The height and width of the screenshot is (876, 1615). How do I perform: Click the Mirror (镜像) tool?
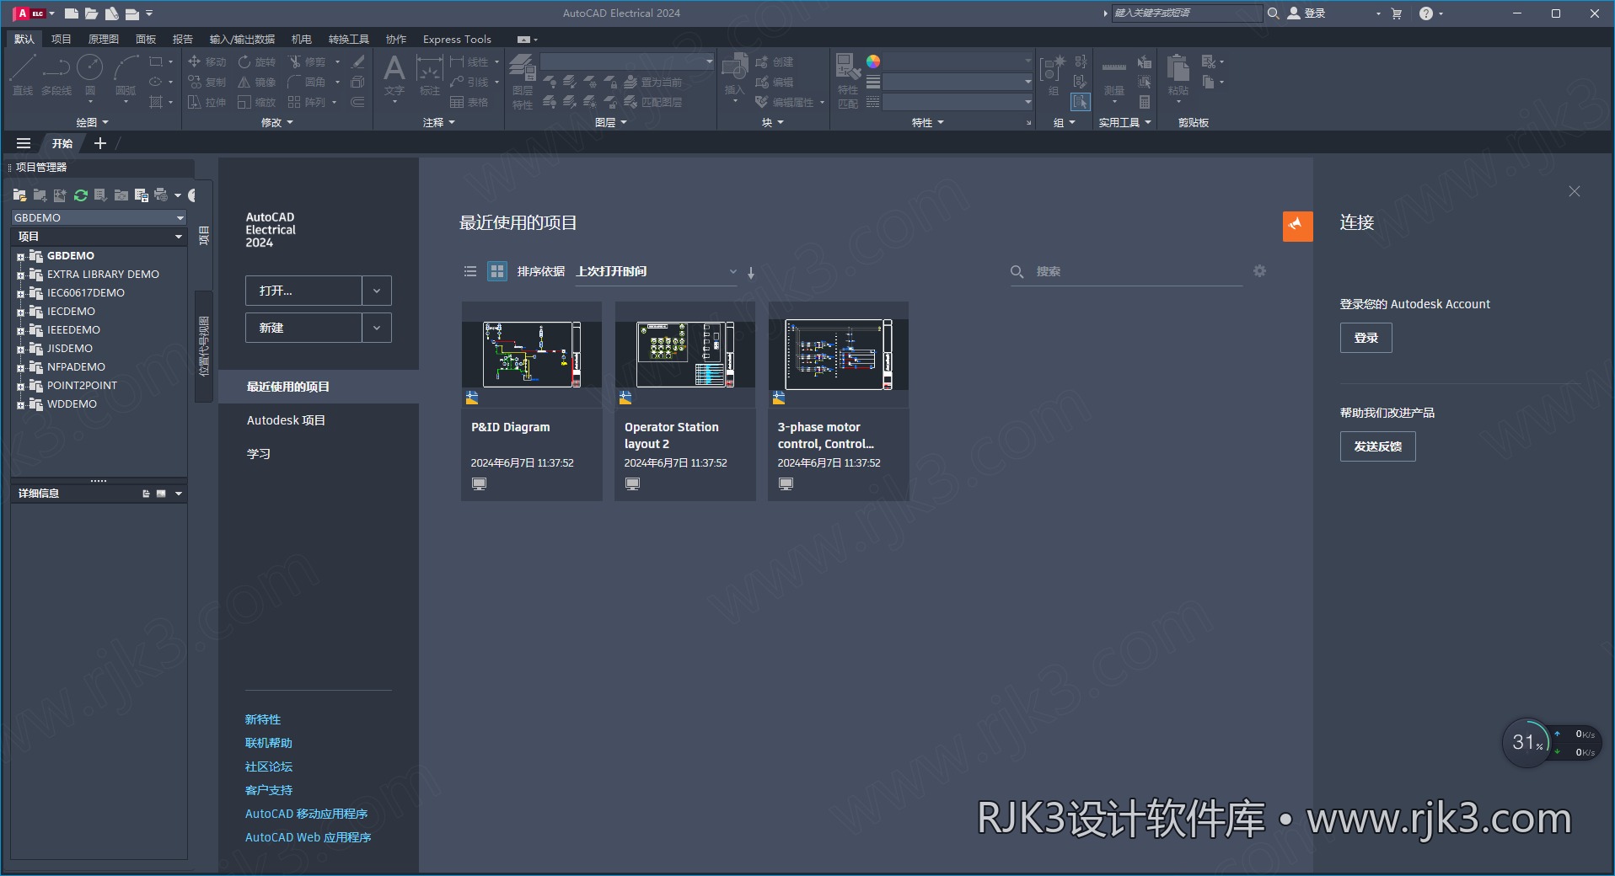(x=257, y=82)
